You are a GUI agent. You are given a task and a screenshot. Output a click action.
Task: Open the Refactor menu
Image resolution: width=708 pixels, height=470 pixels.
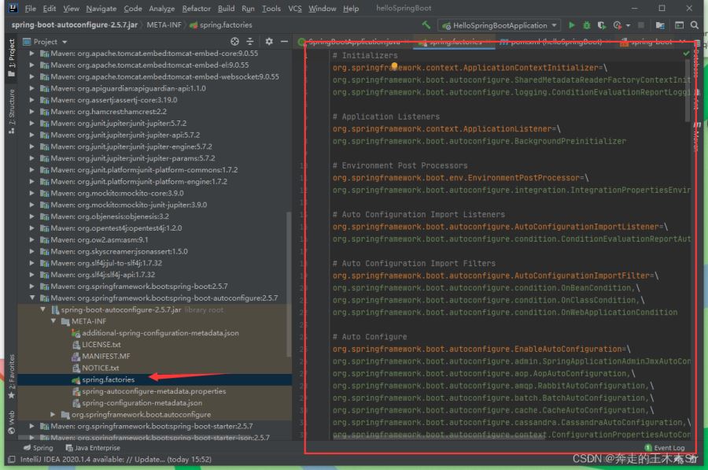(x=197, y=8)
